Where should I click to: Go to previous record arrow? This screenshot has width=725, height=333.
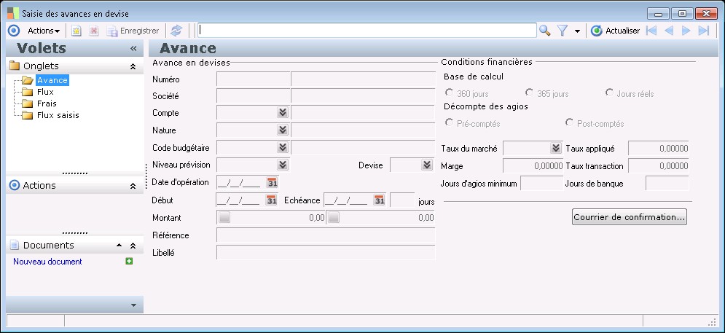pyautogui.click(x=669, y=31)
